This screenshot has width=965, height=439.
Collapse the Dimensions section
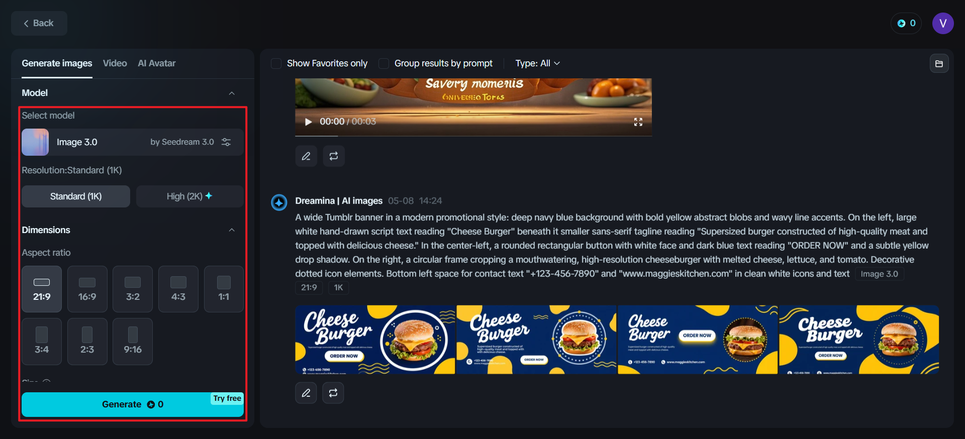click(x=232, y=230)
